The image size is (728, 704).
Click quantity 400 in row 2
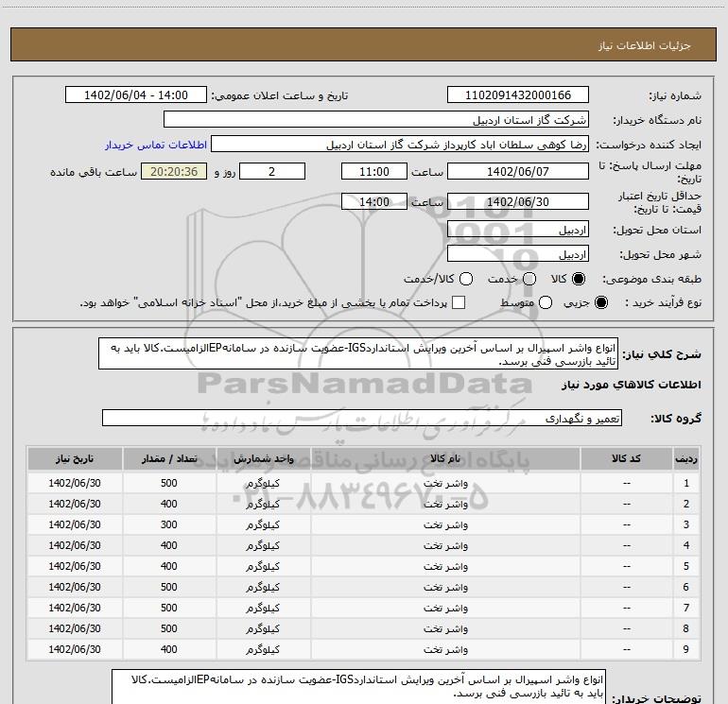pyautogui.click(x=169, y=504)
